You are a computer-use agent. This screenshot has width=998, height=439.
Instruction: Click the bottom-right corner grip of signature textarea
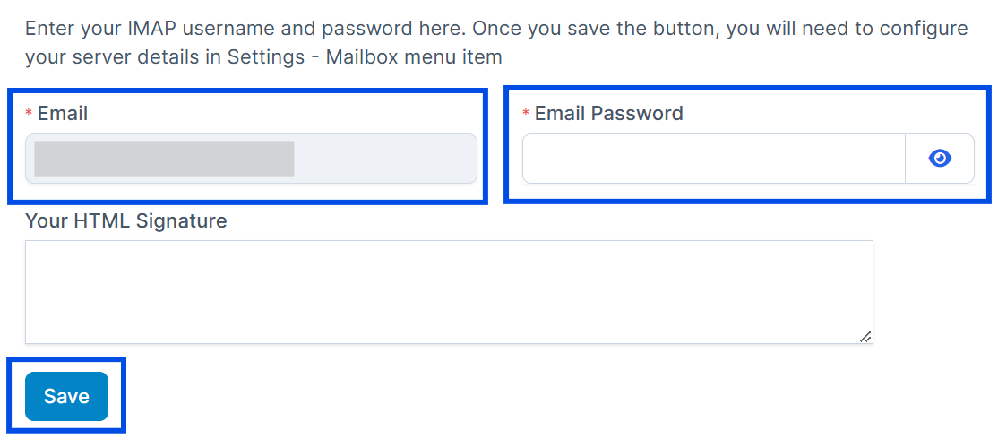[x=865, y=337]
